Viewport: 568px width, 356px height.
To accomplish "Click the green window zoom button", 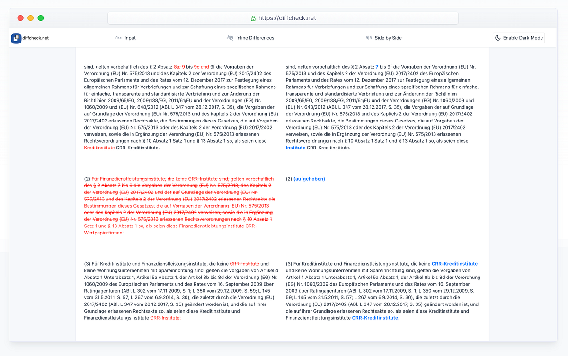I will (x=41, y=17).
